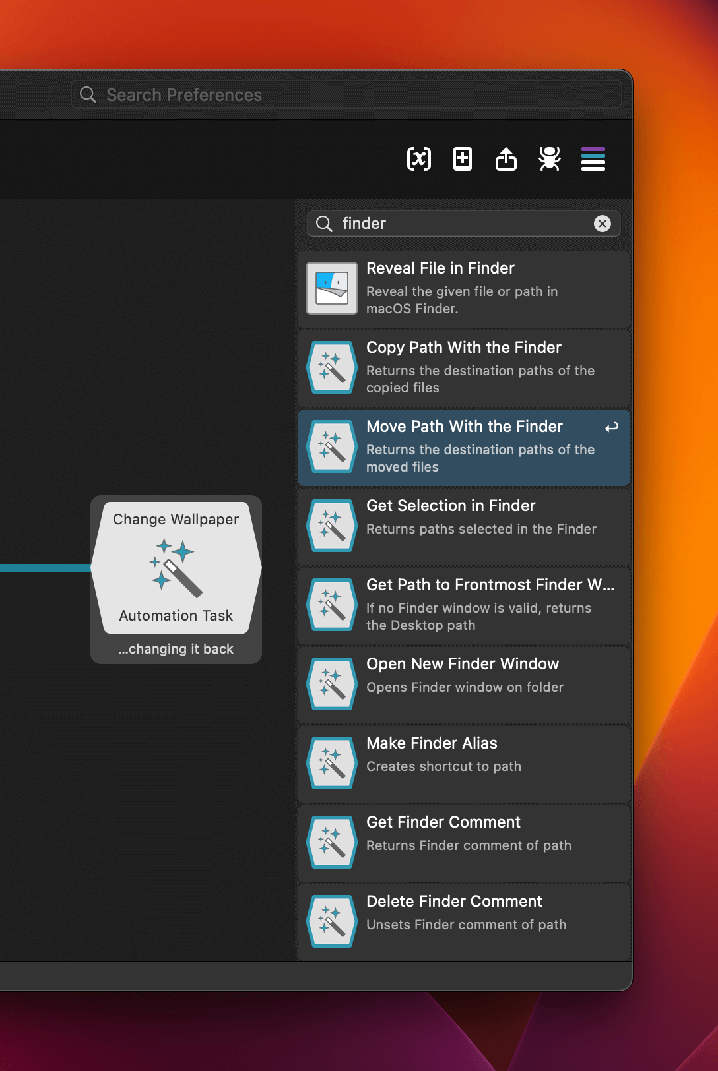718x1071 pixels.
Task: Clear the finder search with the X button
Action: point(603,224)
